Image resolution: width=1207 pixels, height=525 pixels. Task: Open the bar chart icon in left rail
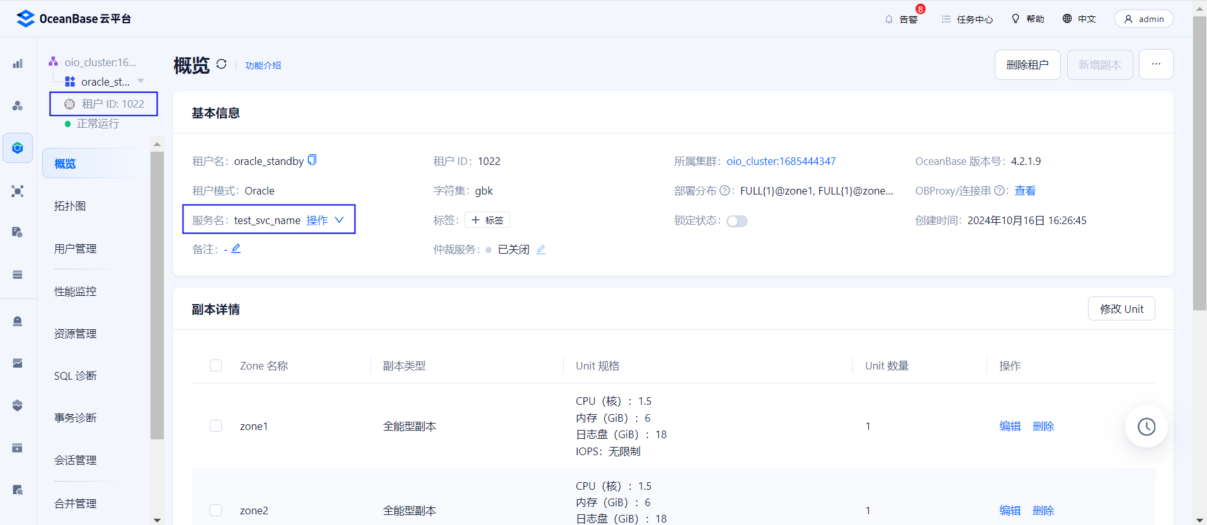click(x=18, y=64)
